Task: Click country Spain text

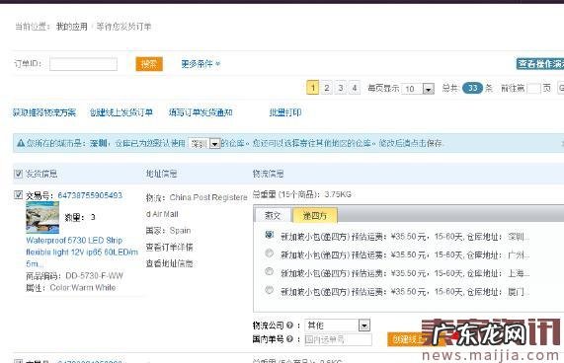Action: (180, 231)
